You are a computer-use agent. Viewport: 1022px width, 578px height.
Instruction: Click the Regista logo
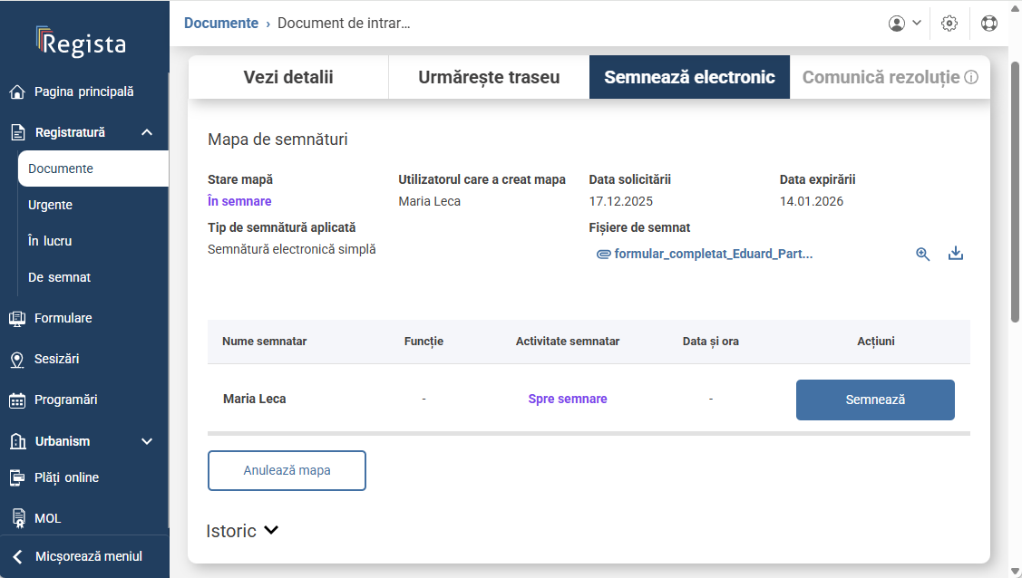pyautogui.click(x=82, y=42)
